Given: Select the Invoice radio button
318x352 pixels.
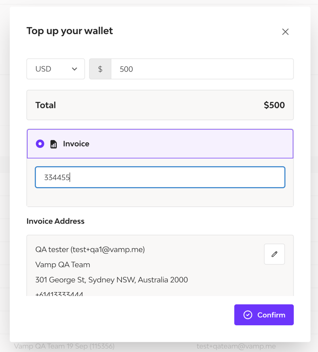Looking at the screenshot, I should click(x=40, y=144).
